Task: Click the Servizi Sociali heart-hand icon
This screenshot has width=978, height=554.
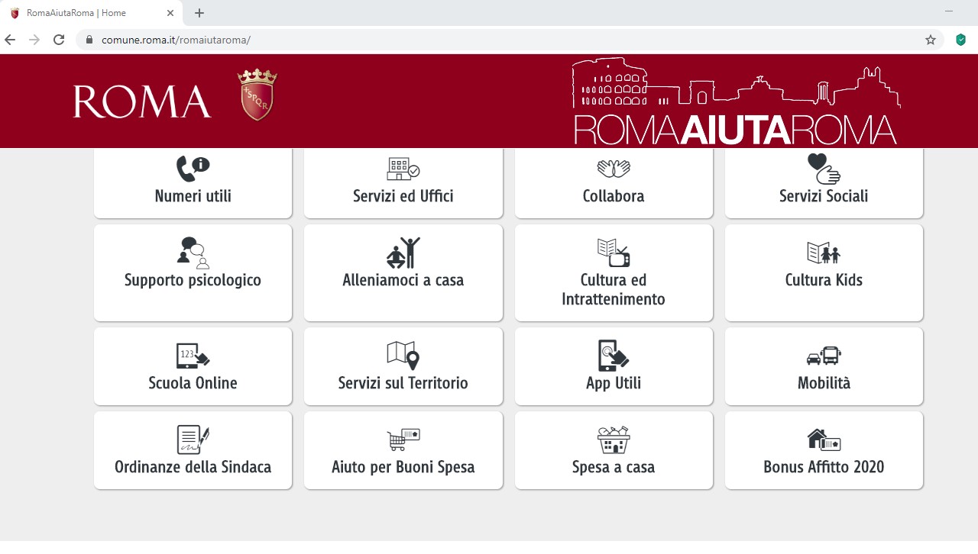Action: [x=824, y=169]
